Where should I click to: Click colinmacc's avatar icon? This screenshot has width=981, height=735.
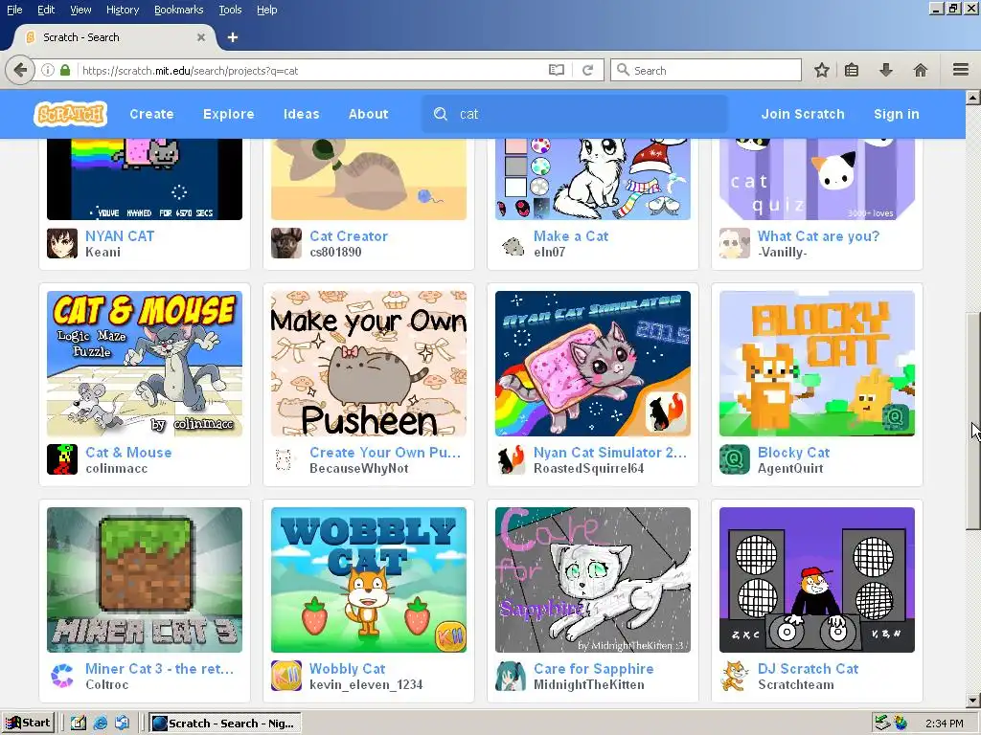coord(62,459)
